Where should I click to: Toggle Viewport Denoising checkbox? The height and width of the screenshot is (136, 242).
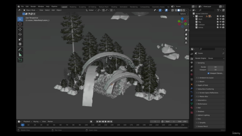[x=208, y=73]
